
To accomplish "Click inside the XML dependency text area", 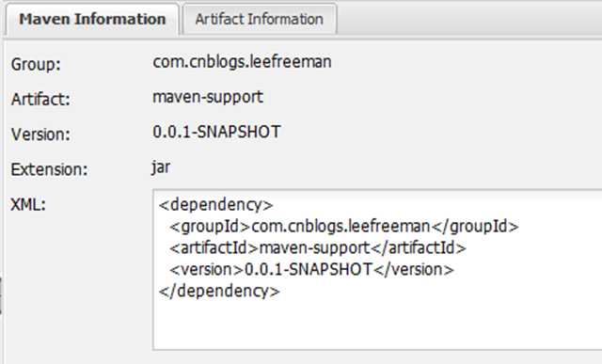I will [x=377, y=270].
